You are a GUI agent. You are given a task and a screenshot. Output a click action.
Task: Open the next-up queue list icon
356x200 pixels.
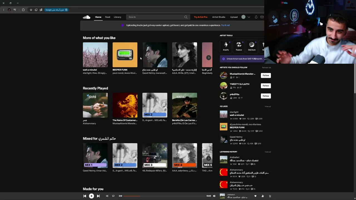pyautogui.click(x=270, y=196)
